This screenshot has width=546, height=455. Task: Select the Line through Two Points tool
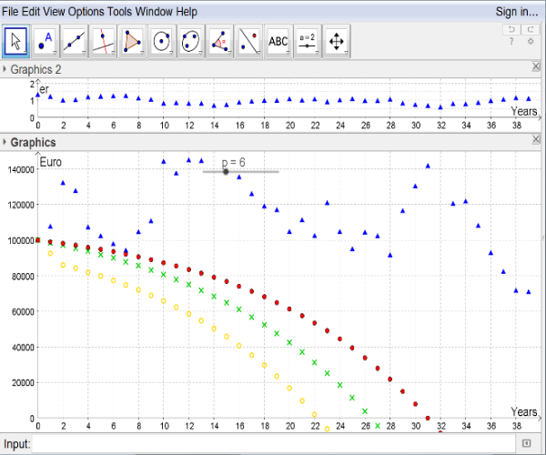(x=75, y=41)
